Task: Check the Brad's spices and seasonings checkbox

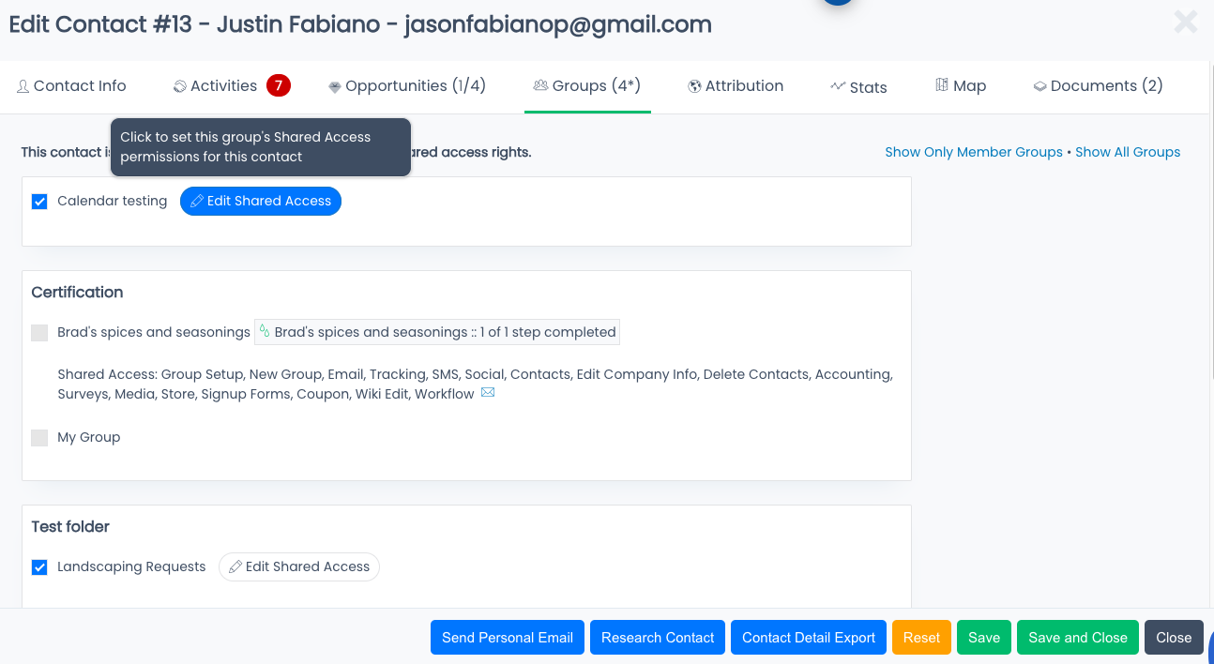Action: [39, 332]
